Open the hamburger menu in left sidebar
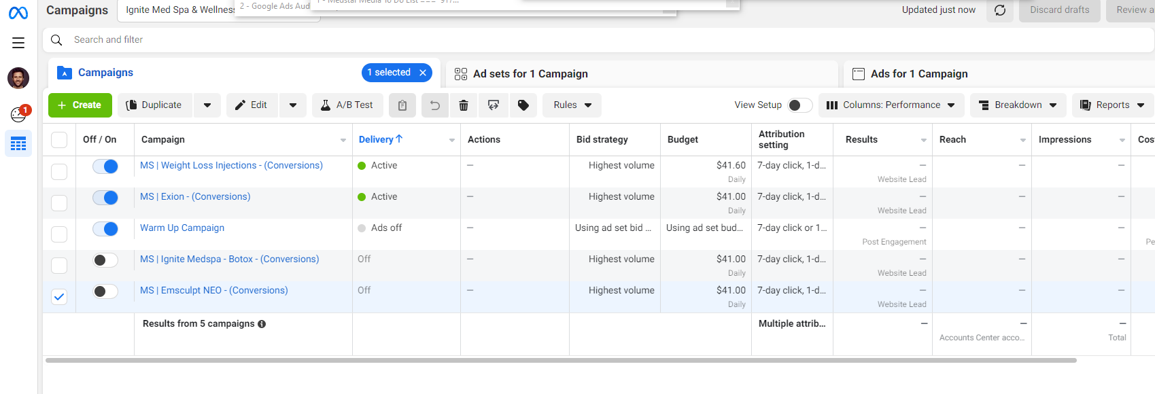Image resolution: width=1155 pixels, height=394 pixels. (18, 43)
